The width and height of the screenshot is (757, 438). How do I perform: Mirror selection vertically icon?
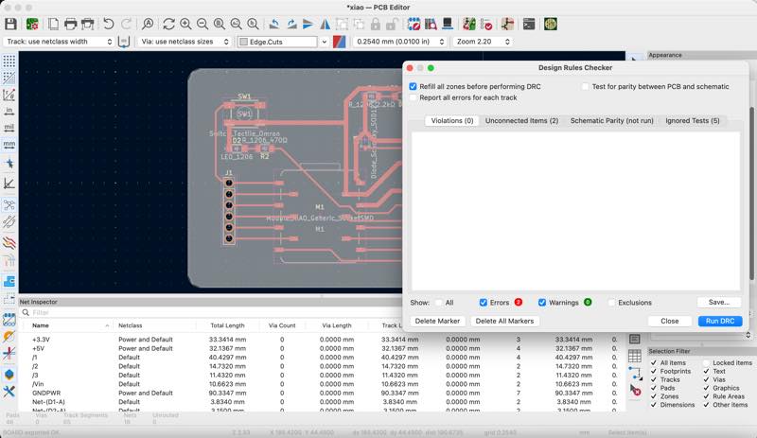pos(308,24)
